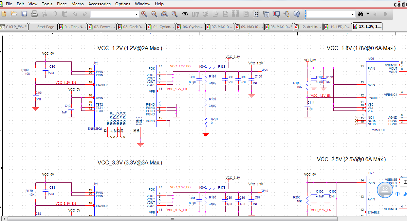This screenshot has height=221, width=407.
Task: Toggle snap to grid icon
Action: pos(256,14)
